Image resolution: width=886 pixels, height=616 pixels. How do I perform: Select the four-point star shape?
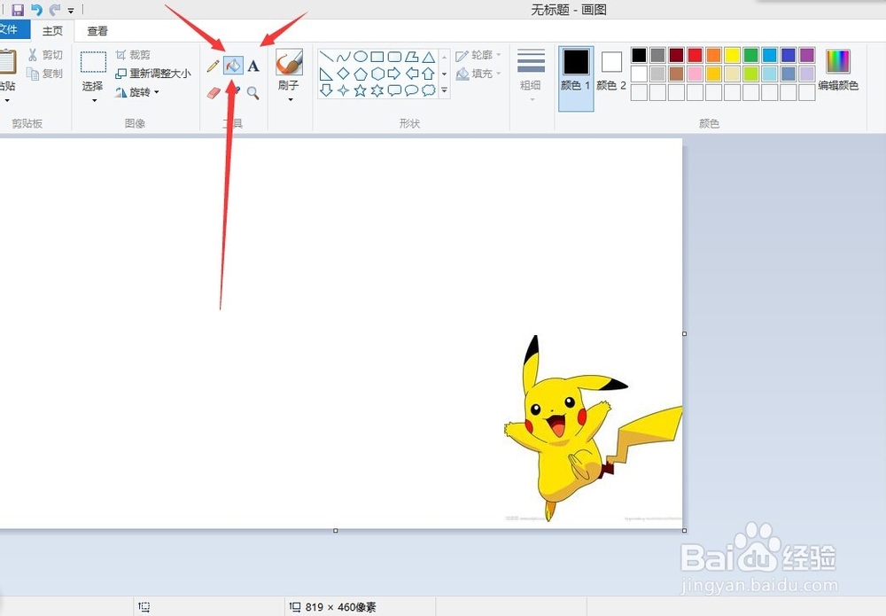point(343,90)
